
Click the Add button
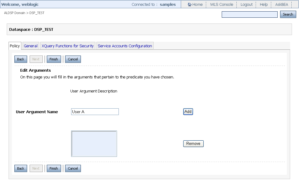tap(188, 112)
